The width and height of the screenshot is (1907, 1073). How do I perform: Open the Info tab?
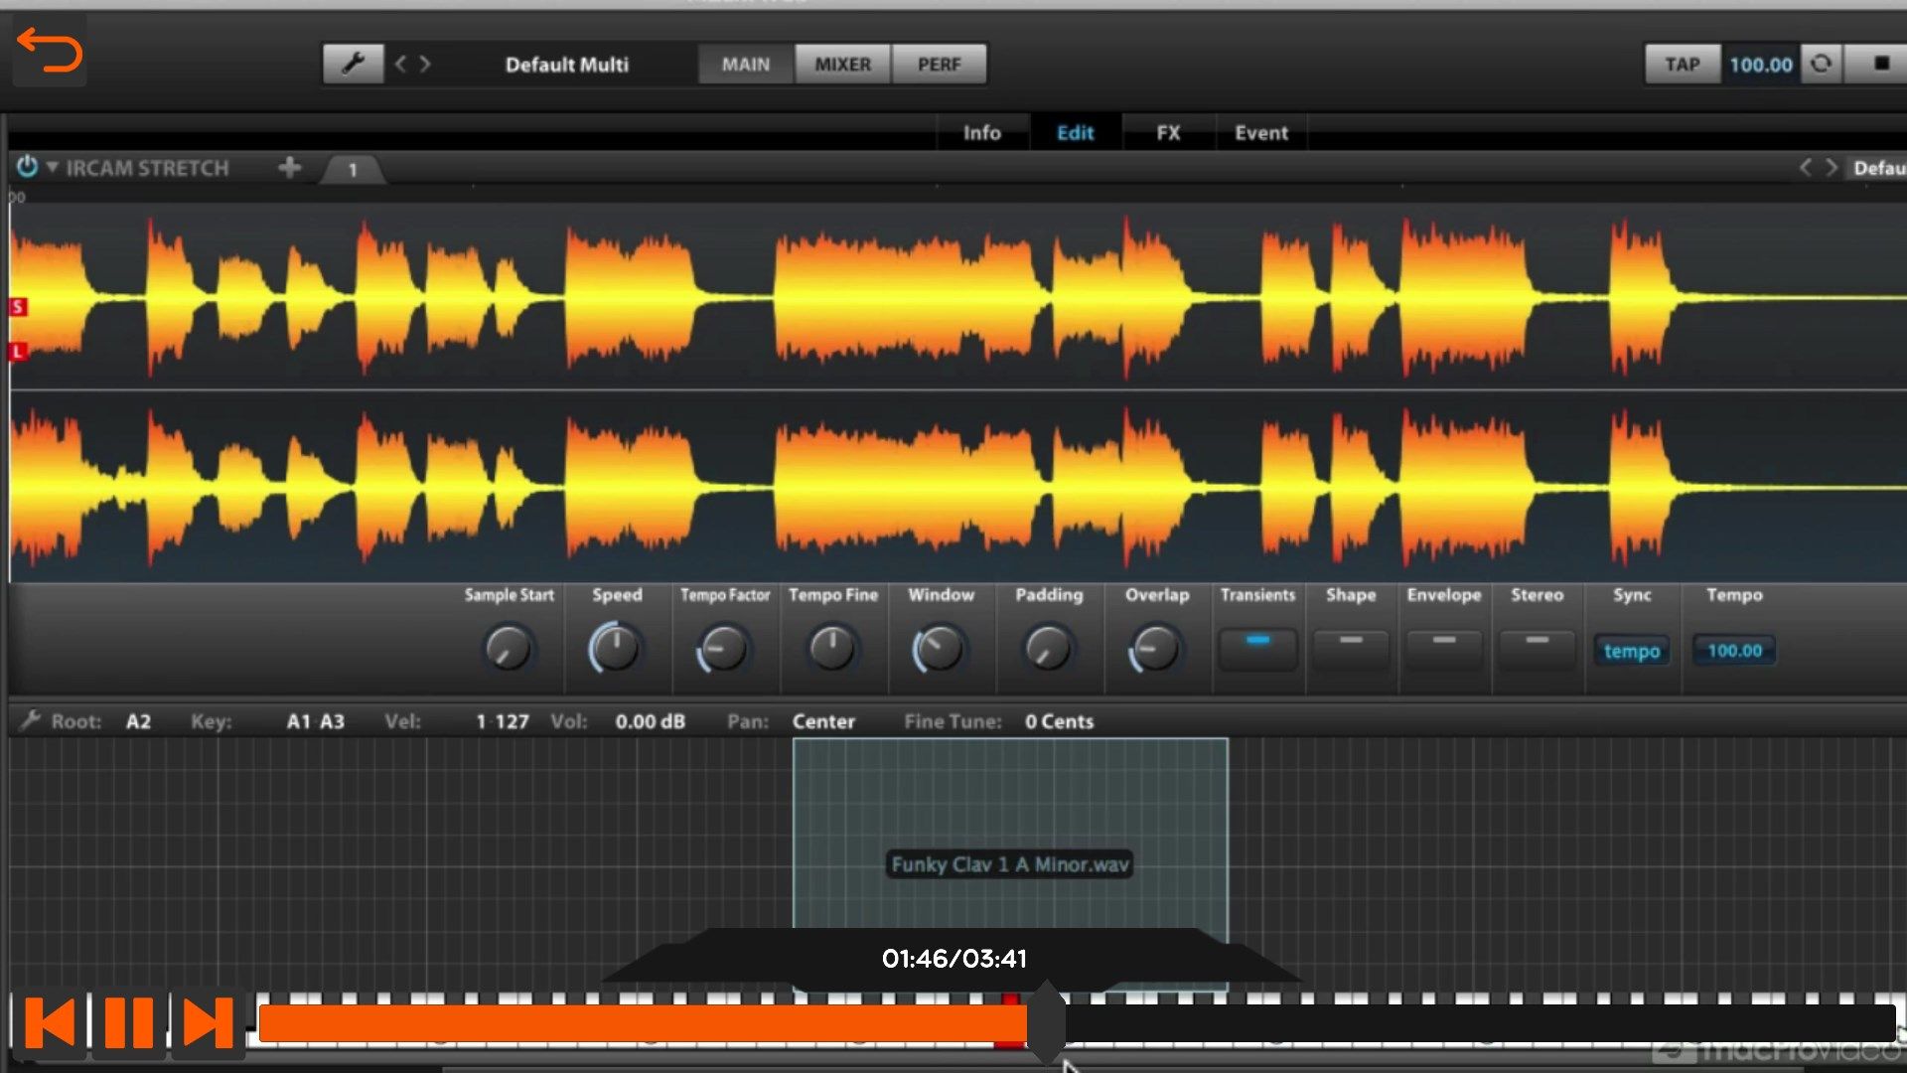(981, 132)
